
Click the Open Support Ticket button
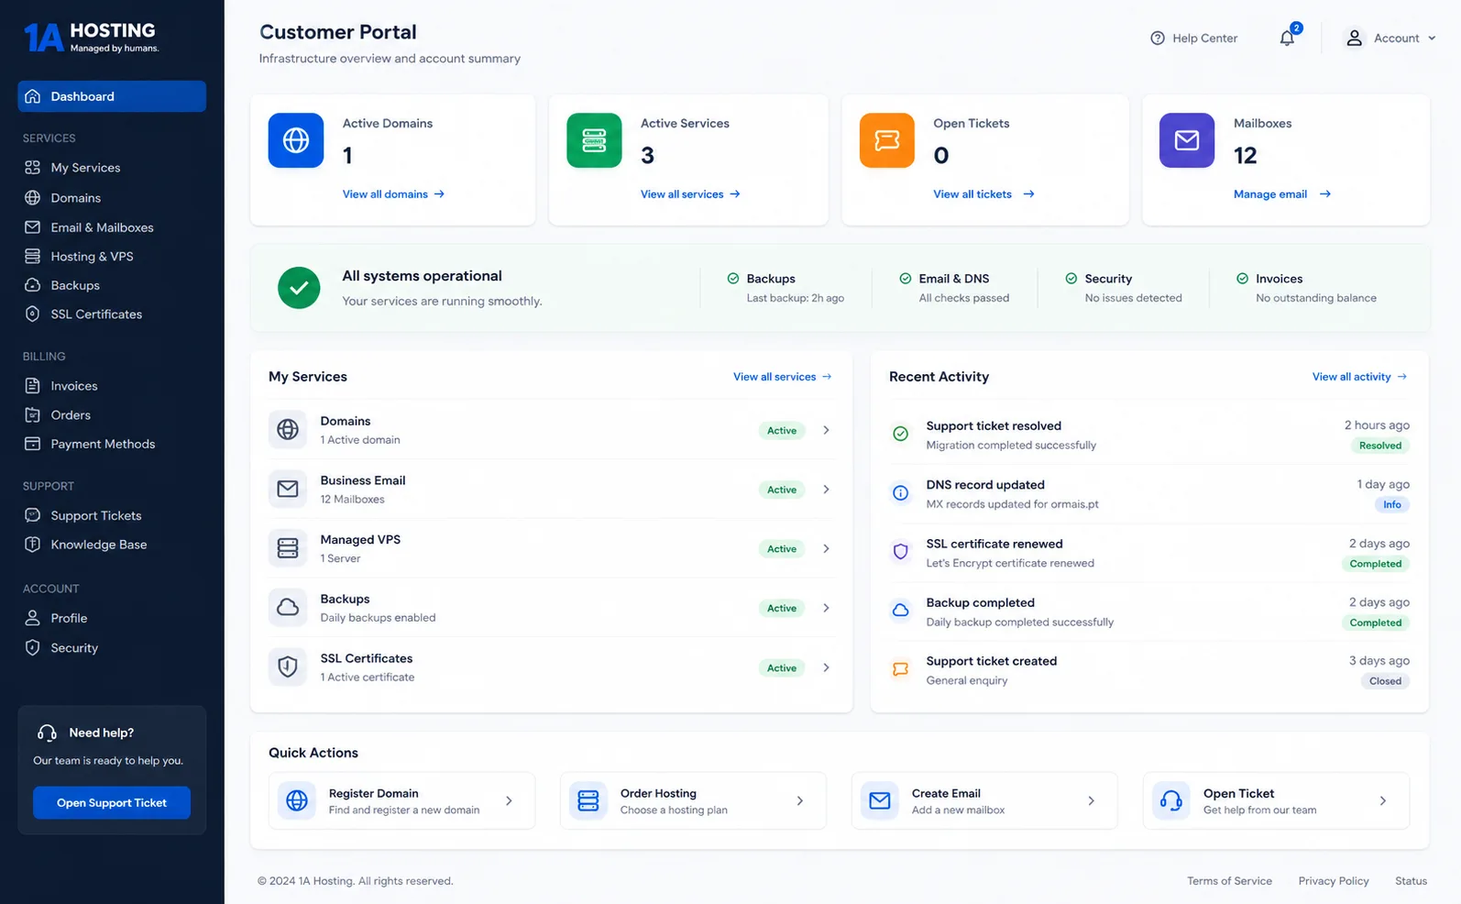coord(112,802)
